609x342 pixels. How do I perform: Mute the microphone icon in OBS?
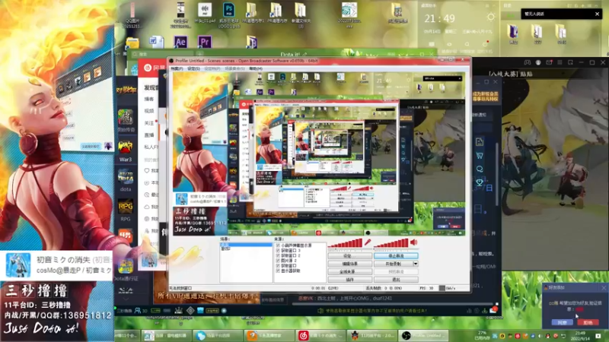[368, 242]
